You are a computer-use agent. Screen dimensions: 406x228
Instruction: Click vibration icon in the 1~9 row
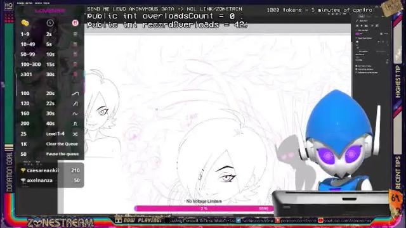[x=75, y=34]
